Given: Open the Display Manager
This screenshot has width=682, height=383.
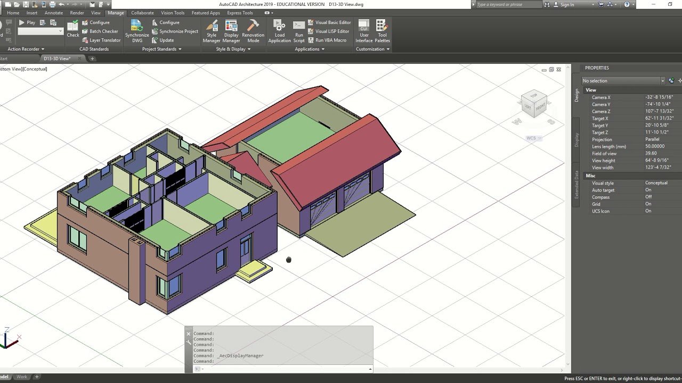Looking at the screenshot, I should pyautogui.click(x=231, y=31).
